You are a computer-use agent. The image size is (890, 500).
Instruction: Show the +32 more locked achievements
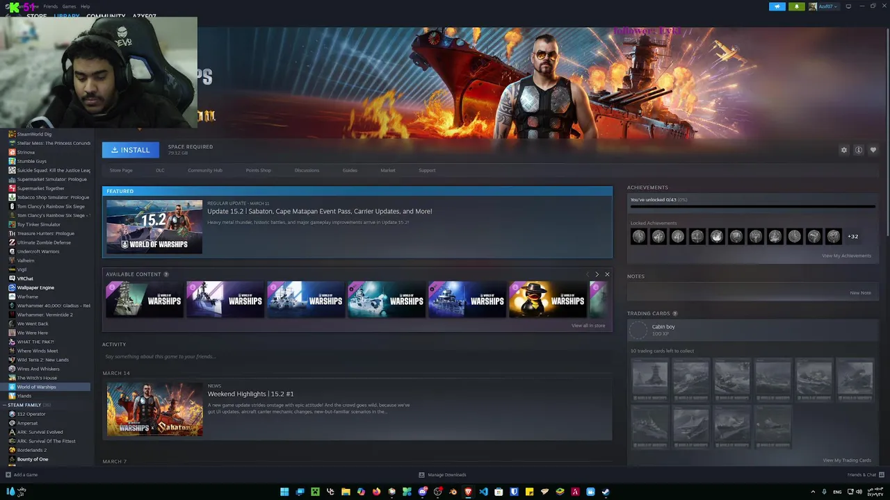(x=852, y=236)
